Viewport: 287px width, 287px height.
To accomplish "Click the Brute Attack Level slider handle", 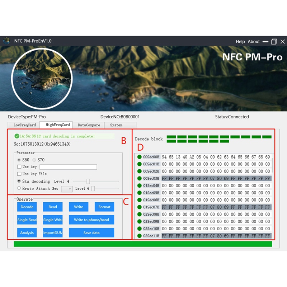I will [x=93, y=188].
